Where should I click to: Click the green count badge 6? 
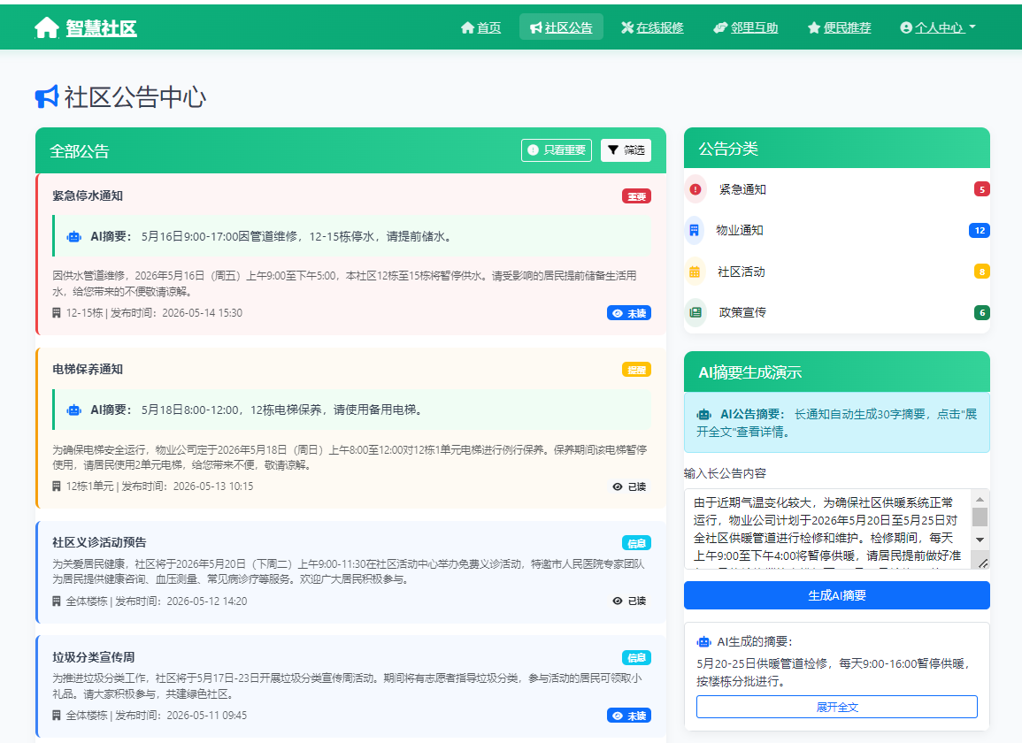981,313
